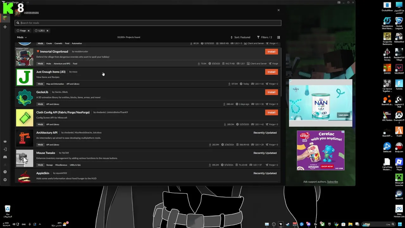Click SHOP NOW on the Cerelac ad
This screenshot has height=228, width=405.
[x=327, y=166]
